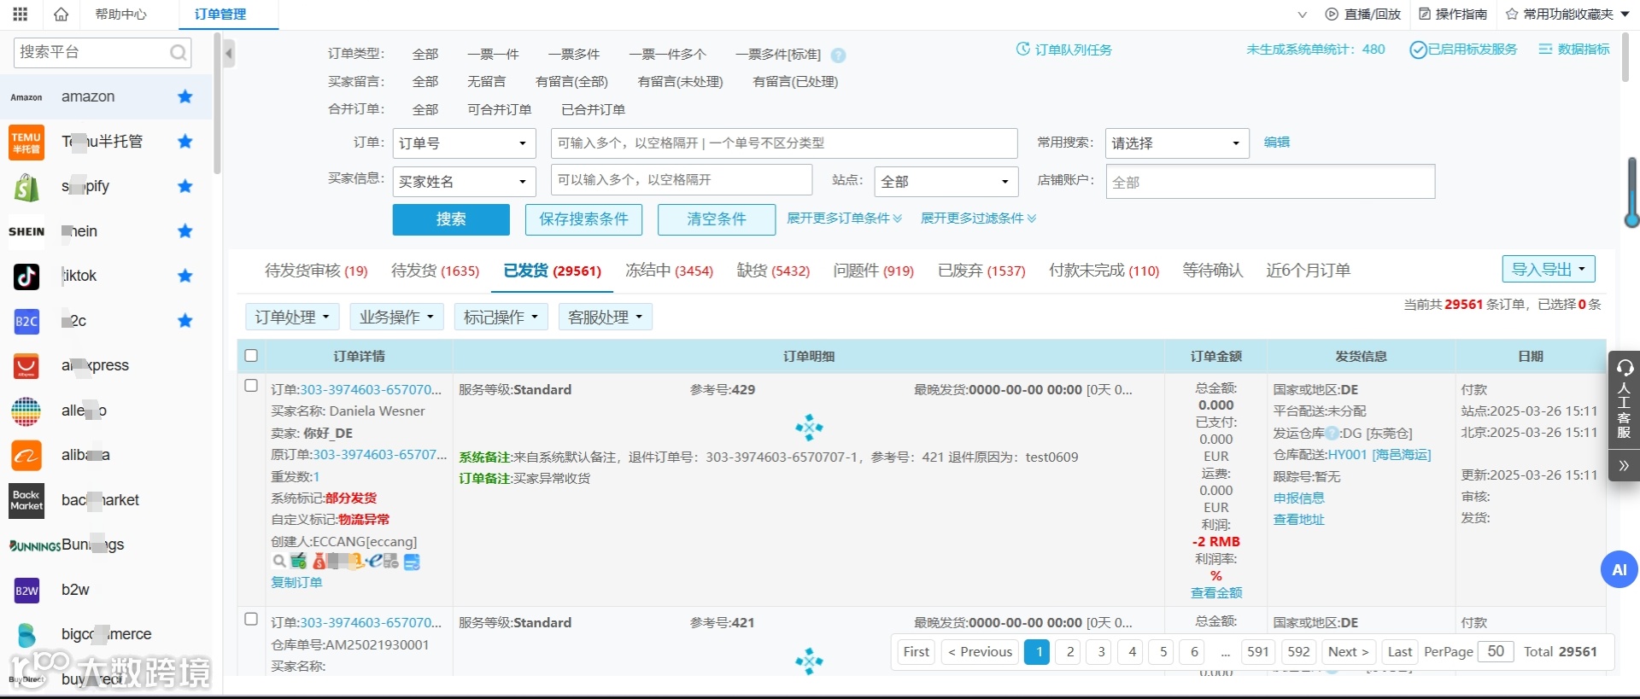Select the Amazon platform logo
This screenshot has height=699, width=1640.
(26, 97)
